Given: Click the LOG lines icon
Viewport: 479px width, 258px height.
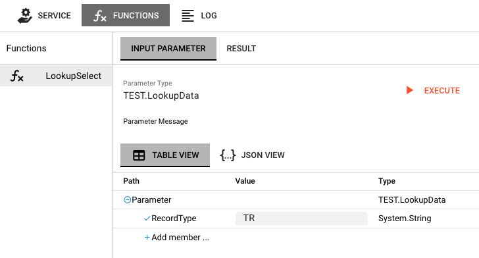Looking at the screenshot, I should [188, 16].
